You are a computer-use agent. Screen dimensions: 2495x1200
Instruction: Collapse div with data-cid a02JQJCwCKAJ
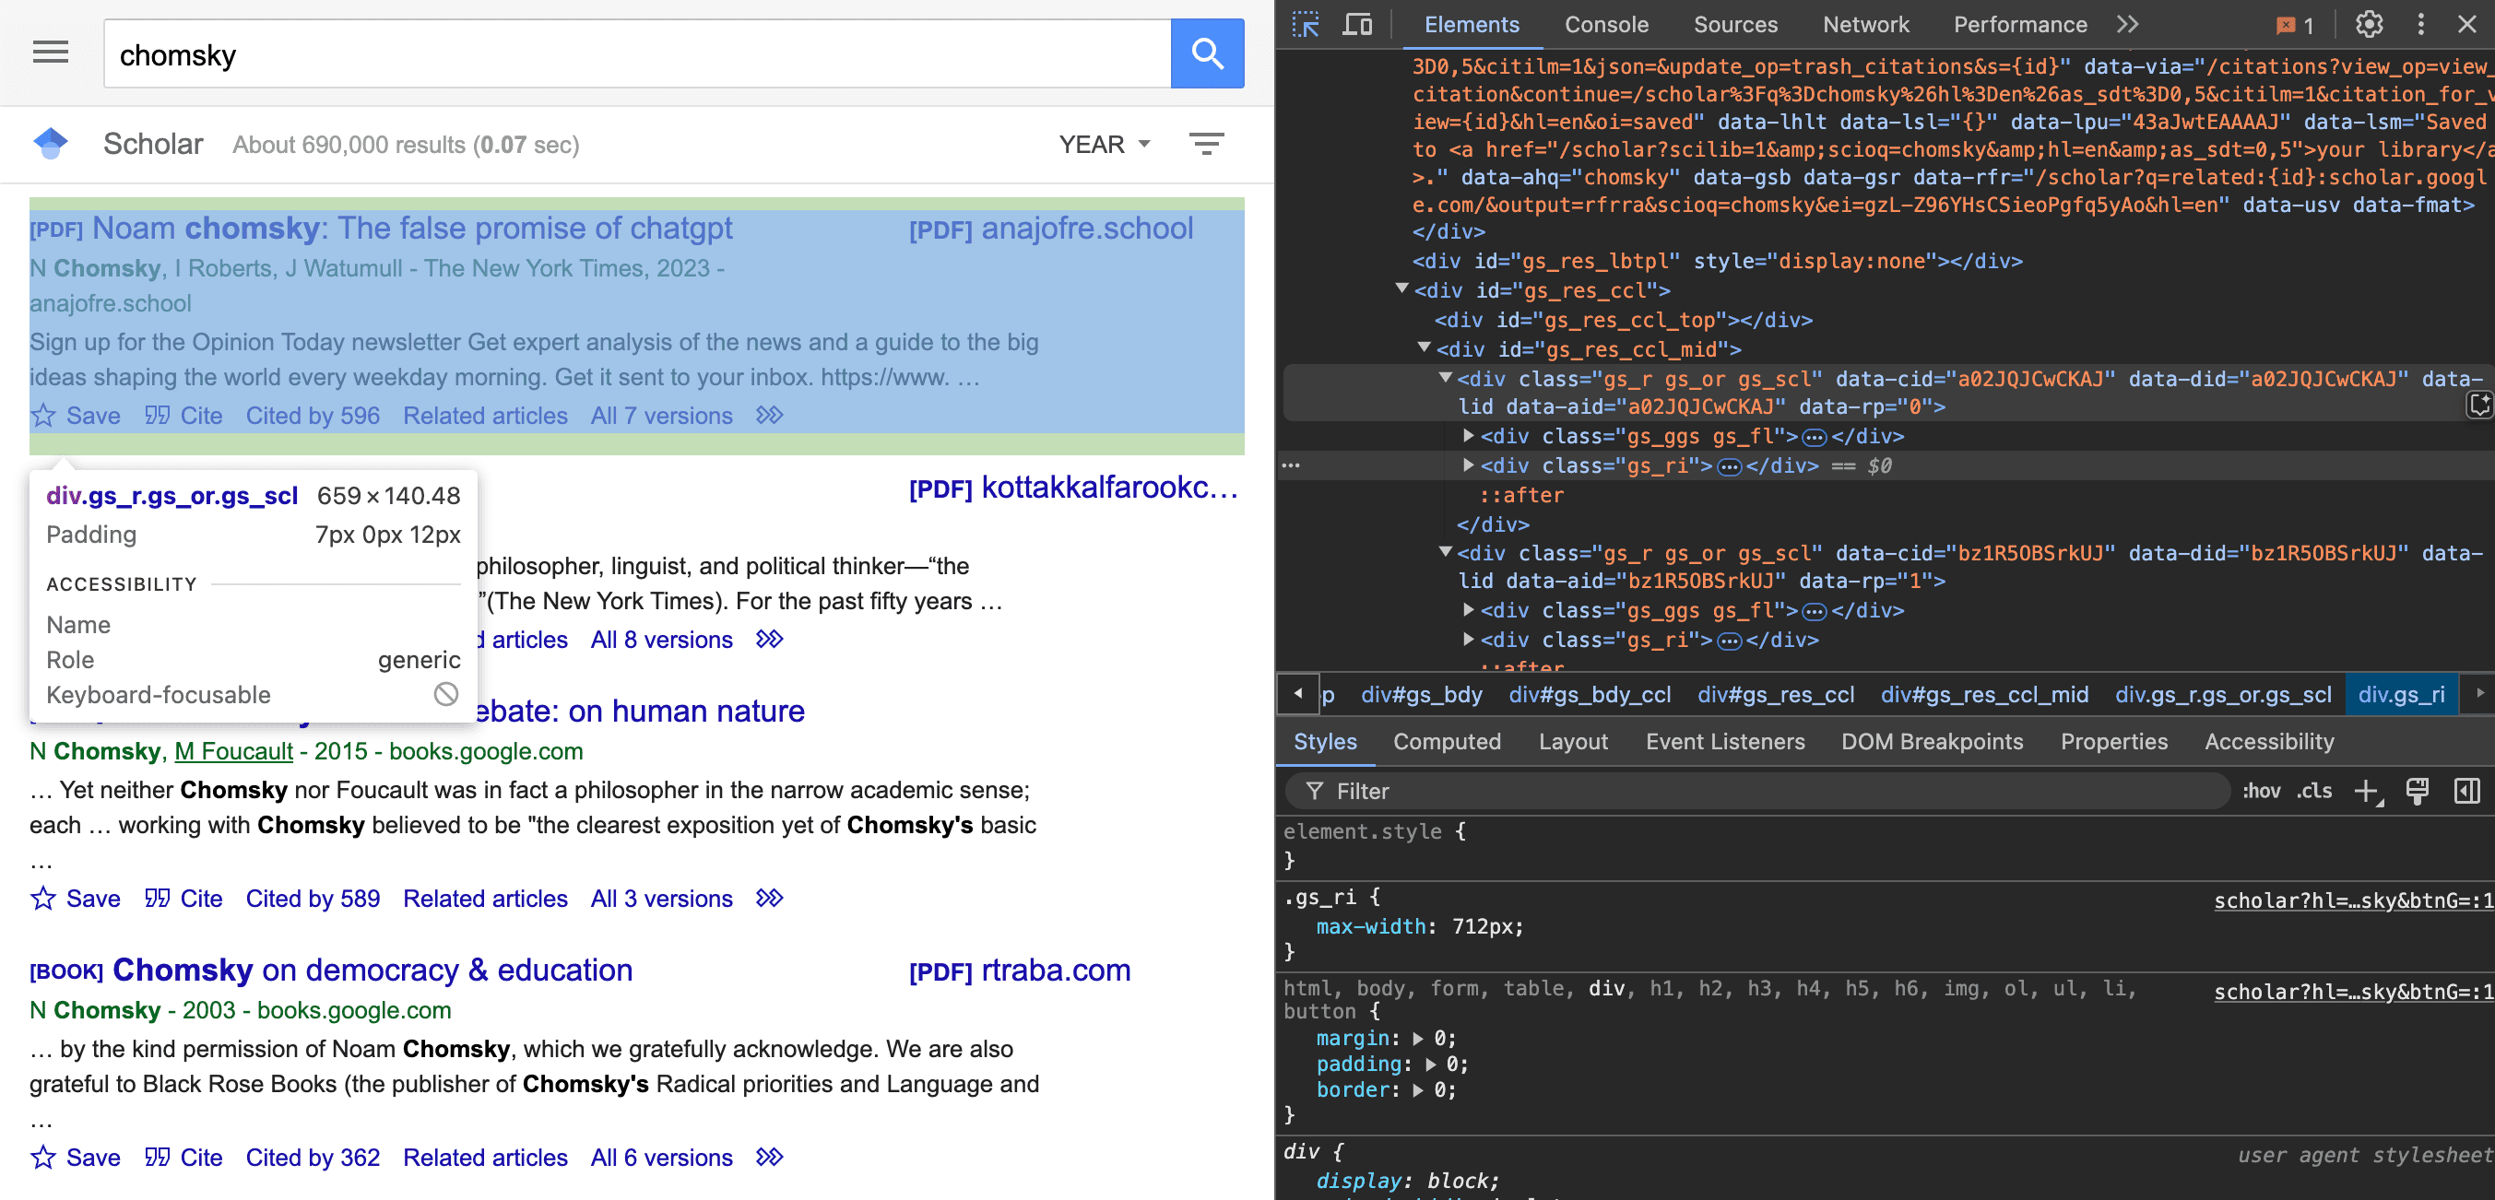tap(1446, 377)
